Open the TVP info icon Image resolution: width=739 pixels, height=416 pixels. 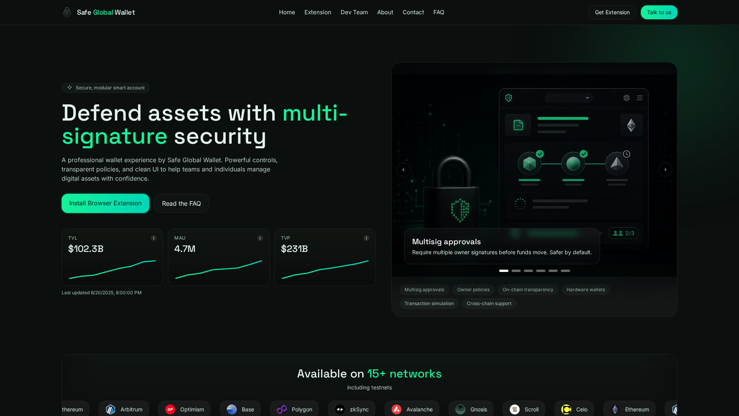366,238
